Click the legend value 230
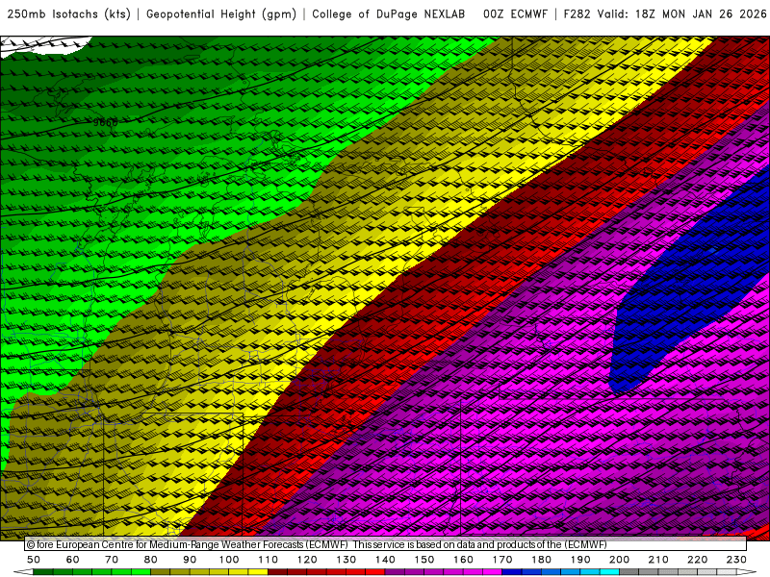Image resolution: width=770 pixels, height=577 pixels. pos(736,560)
